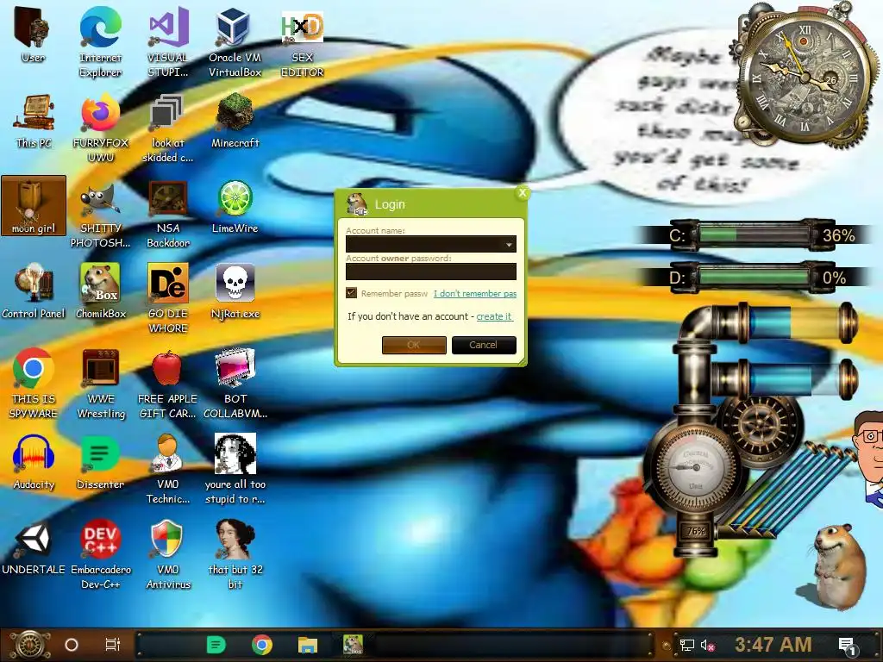This screenshot has width=883, height=662.
Task: Open Chrome from the taskbar
Action: pos(262,645)
